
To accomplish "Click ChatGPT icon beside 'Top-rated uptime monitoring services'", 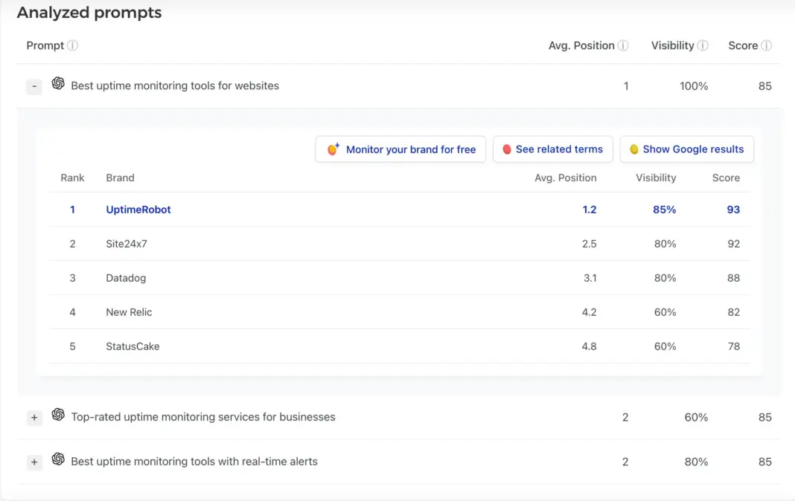I will (x=58, y=415).
